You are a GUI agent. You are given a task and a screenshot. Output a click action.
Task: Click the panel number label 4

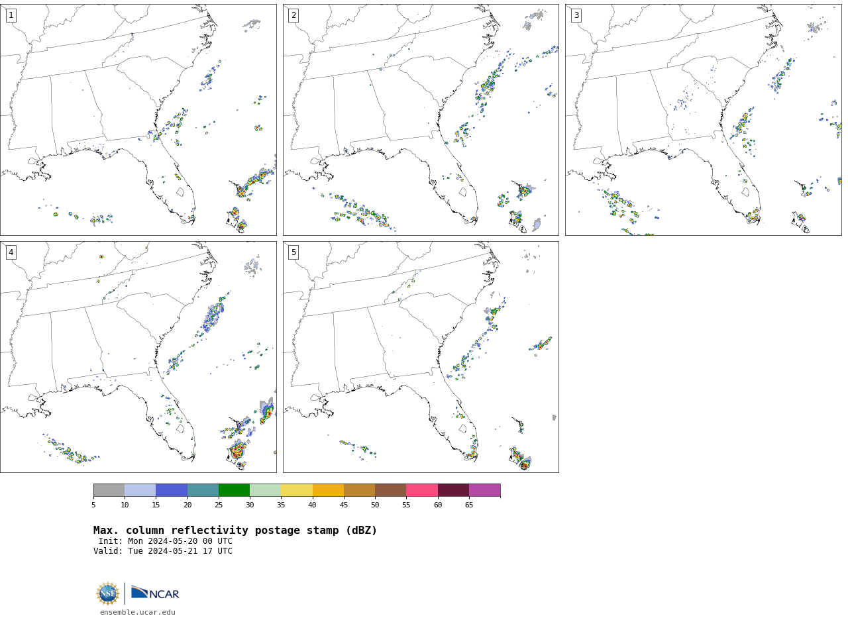tap(11, 252)
